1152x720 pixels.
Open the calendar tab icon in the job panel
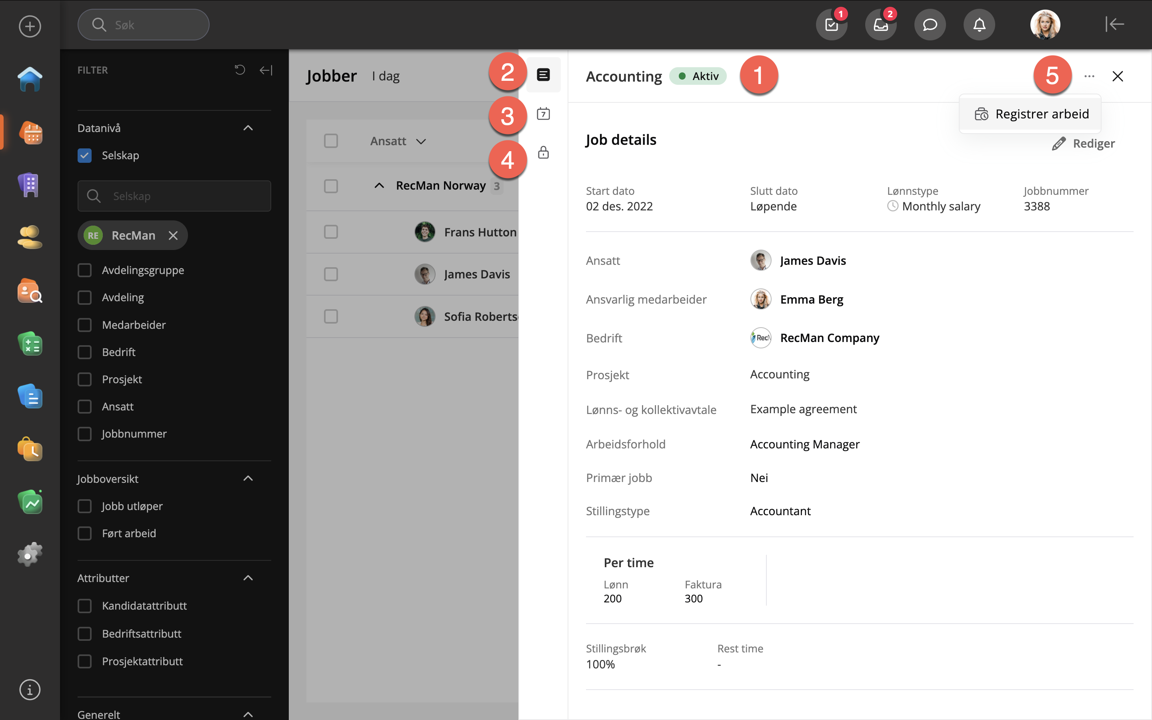coord(543,113)
